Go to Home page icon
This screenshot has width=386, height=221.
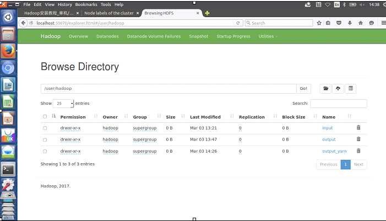pyautogui.click(x=361, y=23)
